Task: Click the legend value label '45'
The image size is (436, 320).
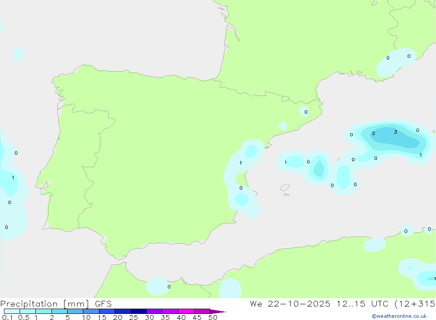Action: pos(197,317)
